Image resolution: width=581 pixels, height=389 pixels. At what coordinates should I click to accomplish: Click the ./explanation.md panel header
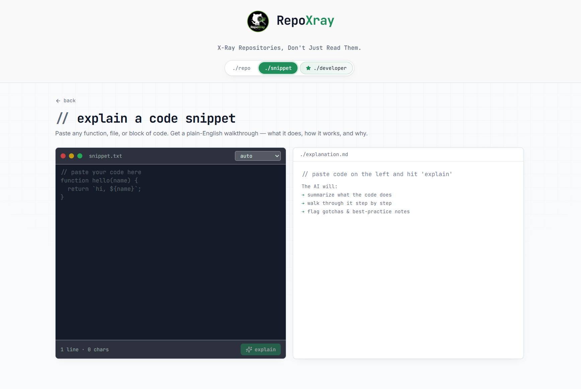[x=408, y=154]
